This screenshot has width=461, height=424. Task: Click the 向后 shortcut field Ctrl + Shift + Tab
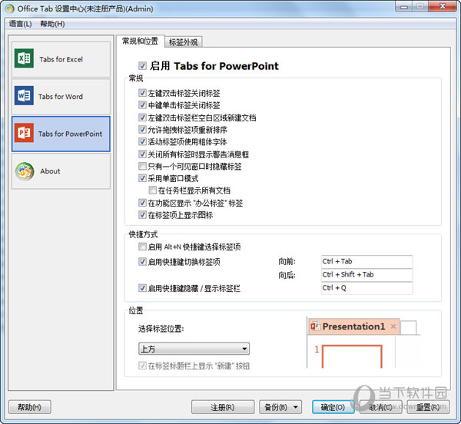pos(367,274)
